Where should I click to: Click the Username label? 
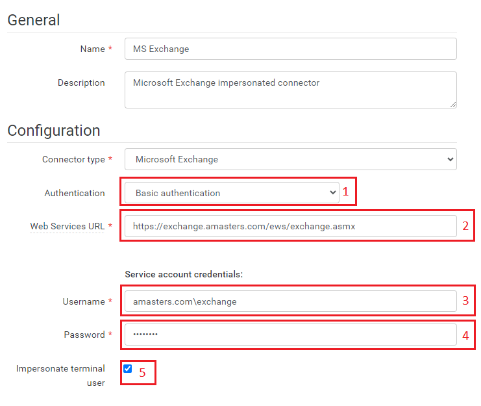(83, 301)
